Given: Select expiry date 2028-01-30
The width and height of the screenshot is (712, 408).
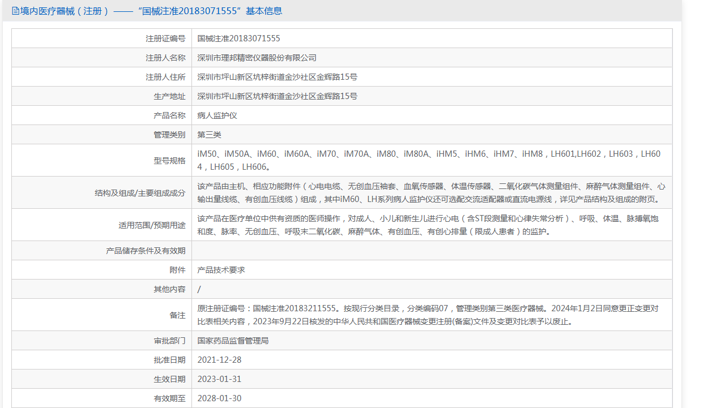Looking at the screenshot, I should tap(219, 398).
